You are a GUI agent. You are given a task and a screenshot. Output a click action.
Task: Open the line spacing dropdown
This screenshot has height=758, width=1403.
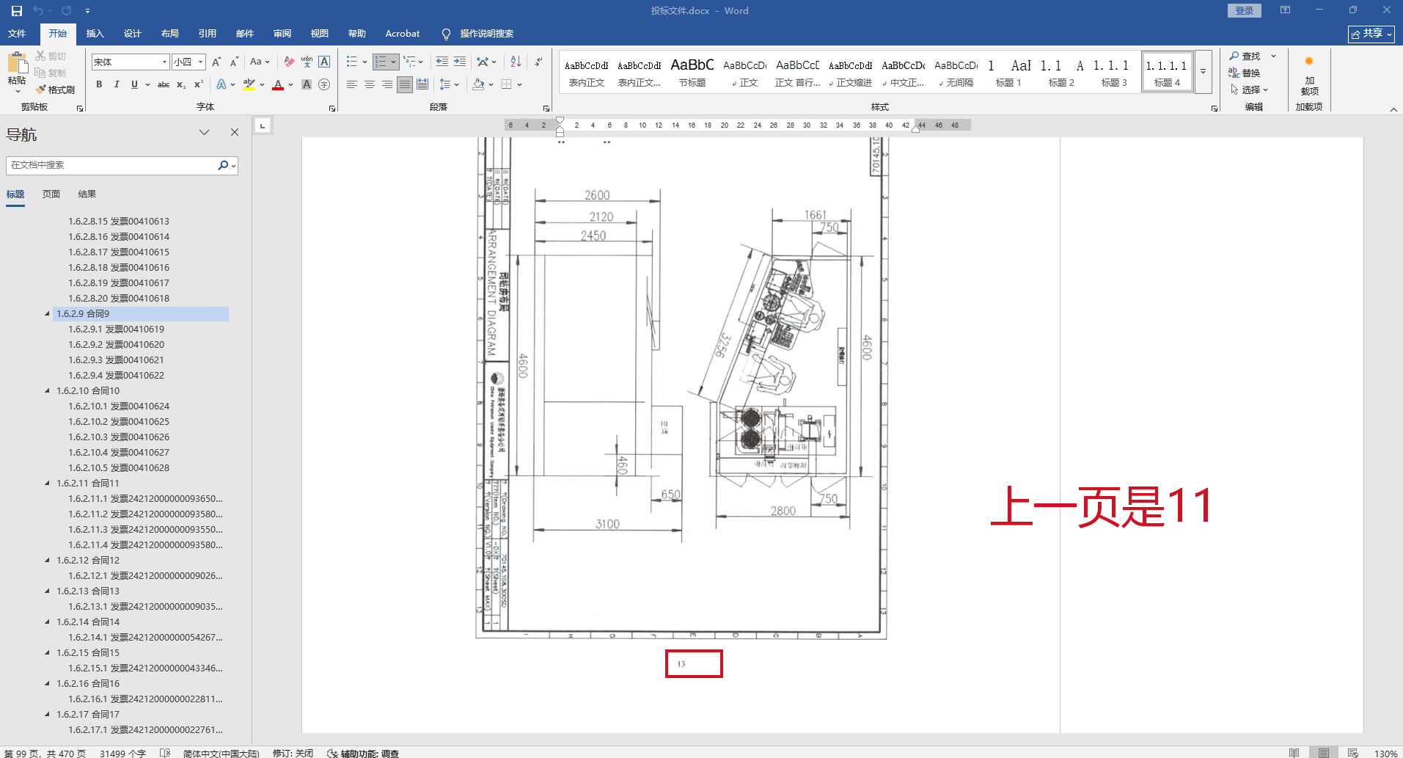[448, 84]
